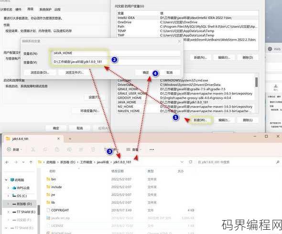Go forward with the Explorer forward arrow
Viewport: 282px width, 234px height.
[x=16, y=162]
